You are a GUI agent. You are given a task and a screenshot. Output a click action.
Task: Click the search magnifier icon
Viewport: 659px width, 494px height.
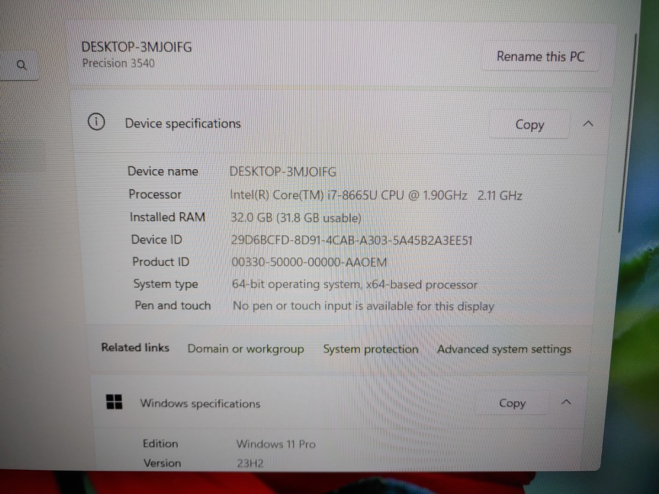click(22, 65)
